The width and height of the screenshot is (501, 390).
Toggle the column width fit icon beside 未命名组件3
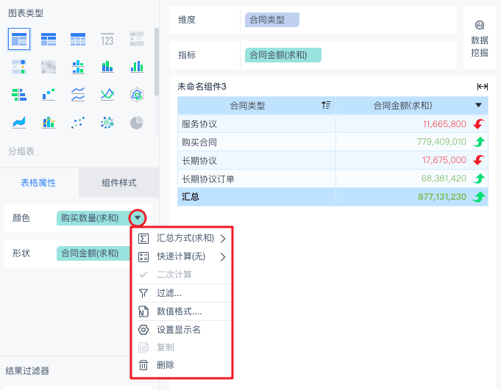pyautogui.click(x=482, y=87)
